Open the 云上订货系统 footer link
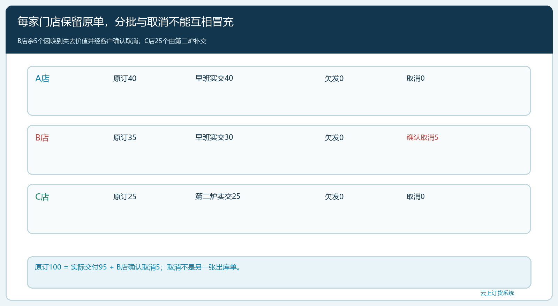558x306 pixels. (497, 293)
